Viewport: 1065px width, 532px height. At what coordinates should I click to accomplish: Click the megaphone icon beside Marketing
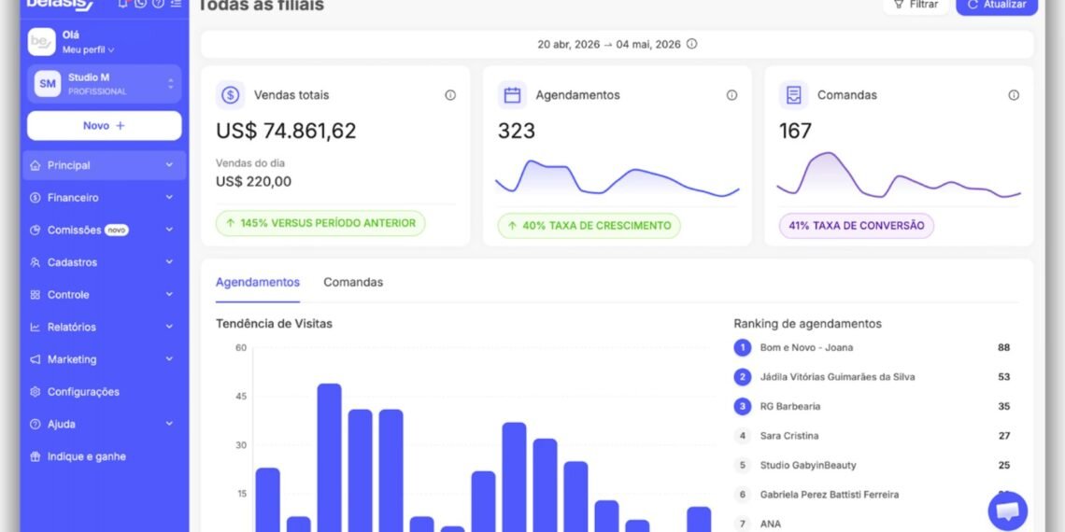[35, 359]
